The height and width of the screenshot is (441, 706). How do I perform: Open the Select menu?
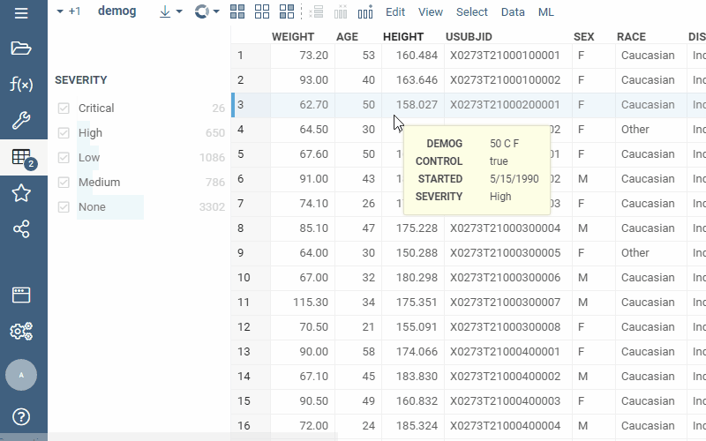(472, 12)
